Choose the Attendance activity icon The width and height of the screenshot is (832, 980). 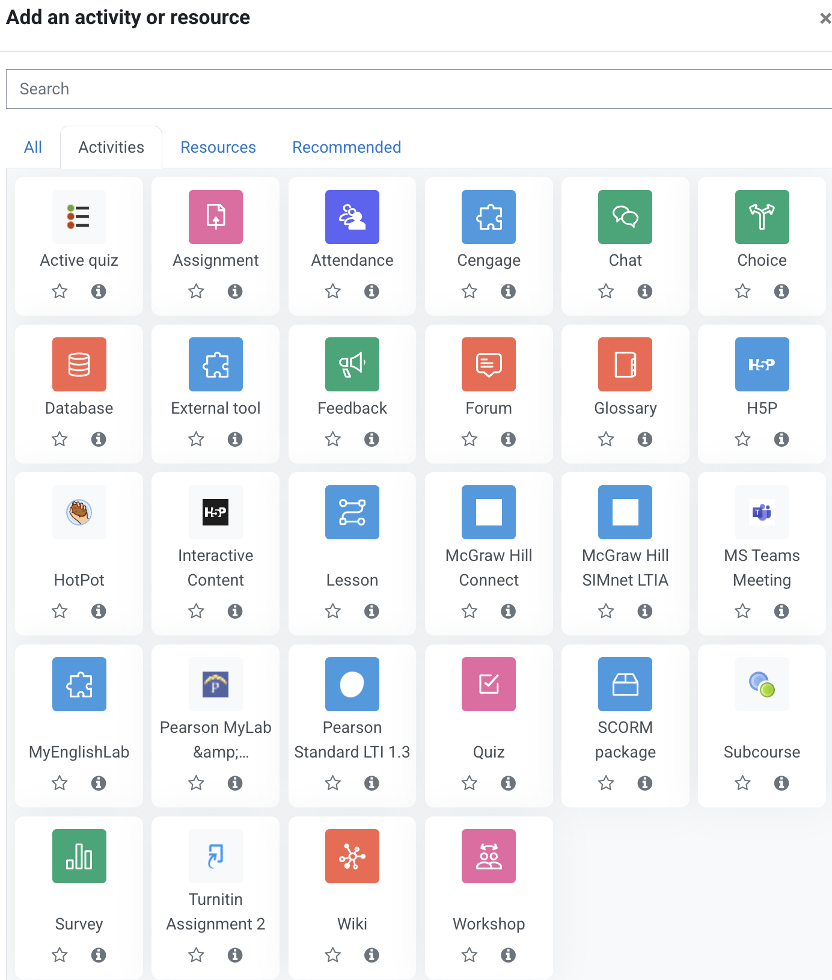[352, 217]
